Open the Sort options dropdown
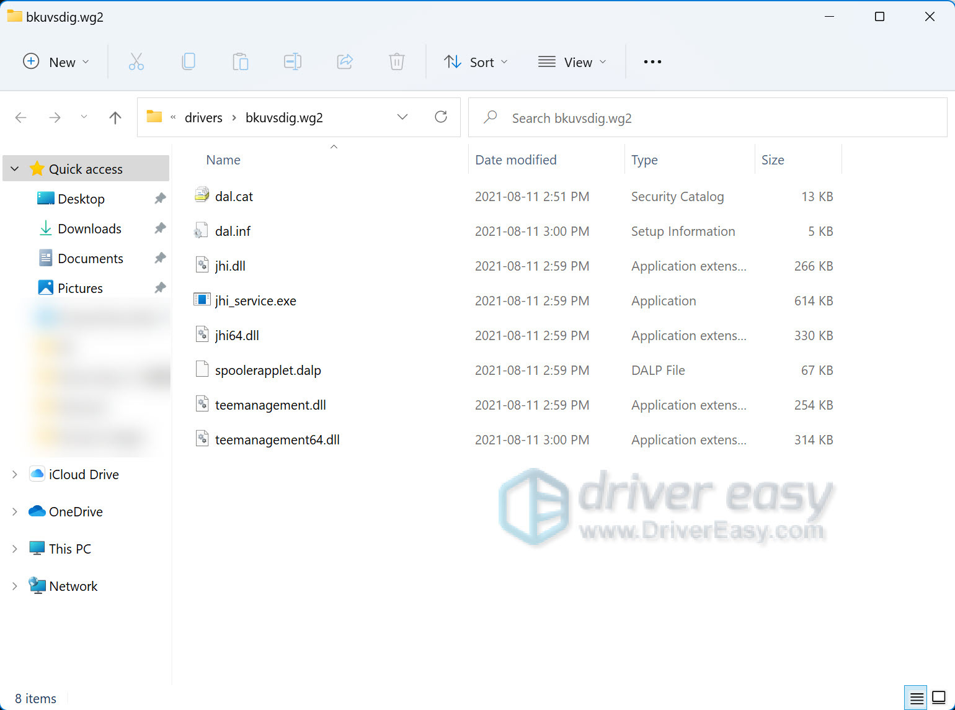Screen dimensions: 955x710 (x=476, y=61)
